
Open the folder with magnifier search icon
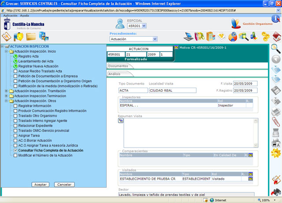click(244, 37)
